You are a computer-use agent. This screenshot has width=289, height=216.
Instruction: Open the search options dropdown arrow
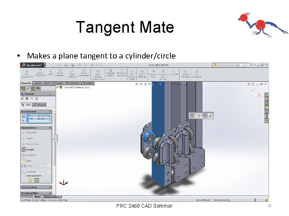[x=248, y=65]
